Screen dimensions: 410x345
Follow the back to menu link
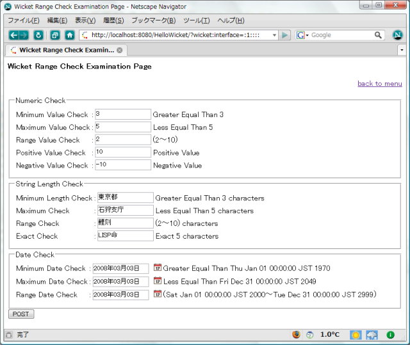click(379, 84)
